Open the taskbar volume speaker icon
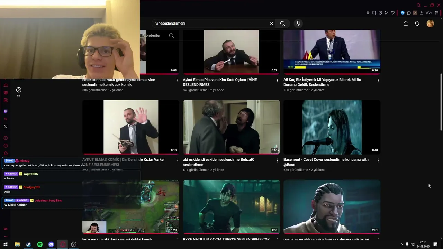 coord(413,245)
